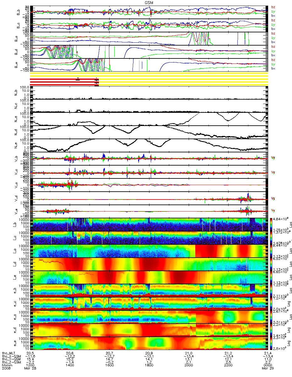
Task: Click the i_e ion spectrogram
Action: (x=149, y=277)
